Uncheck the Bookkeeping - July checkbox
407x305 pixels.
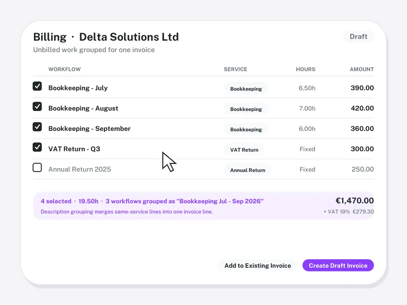tap(37, 86)
